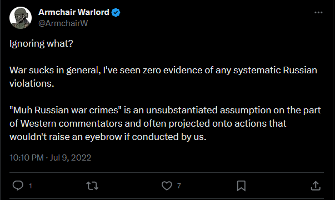Screen dimensions: 335x200
Task: Click the word "violations." in the tweet
Action: point(32,83)
